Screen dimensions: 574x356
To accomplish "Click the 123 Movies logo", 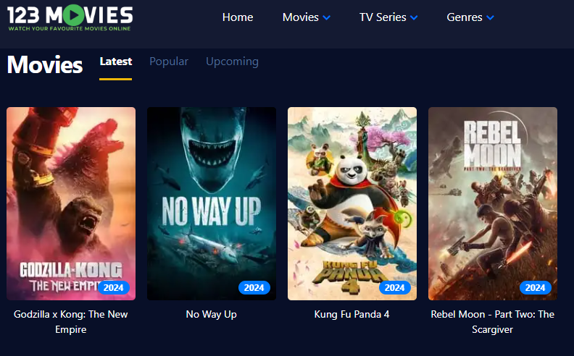I will coord(70,18).
